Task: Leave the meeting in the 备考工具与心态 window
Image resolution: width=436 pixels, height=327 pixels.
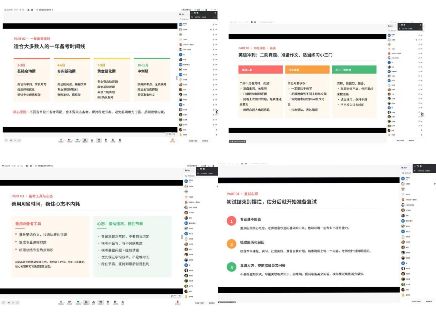Action: click(x=178, y=303)
